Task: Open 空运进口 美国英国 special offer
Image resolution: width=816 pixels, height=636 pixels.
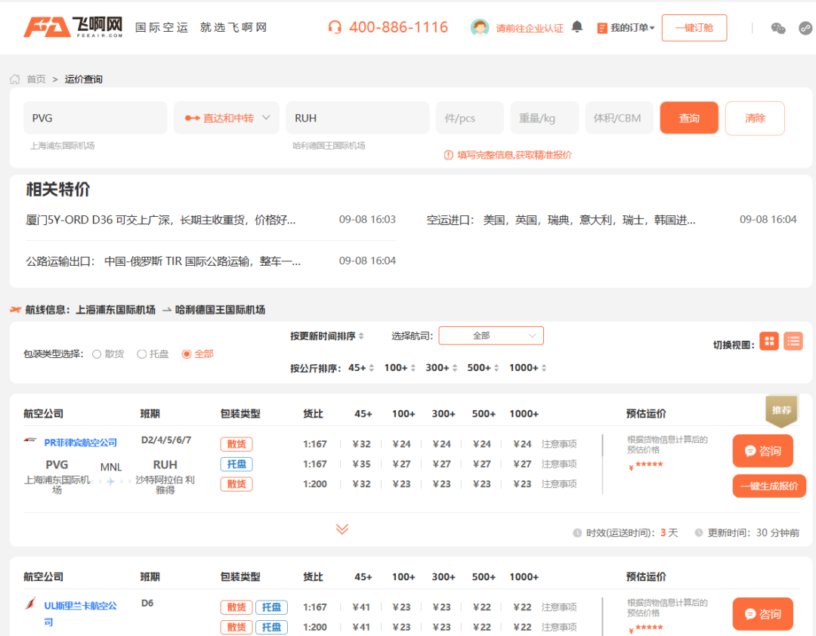Action: coord(561,220)
